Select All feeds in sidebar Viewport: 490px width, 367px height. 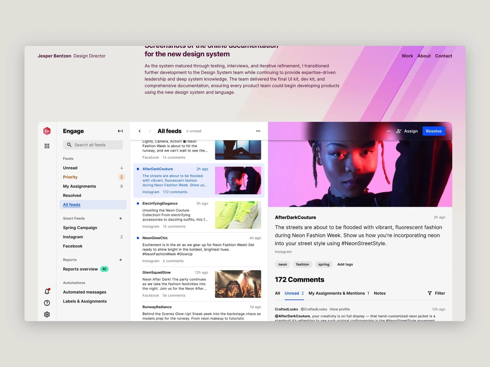[x=93, y=205]
